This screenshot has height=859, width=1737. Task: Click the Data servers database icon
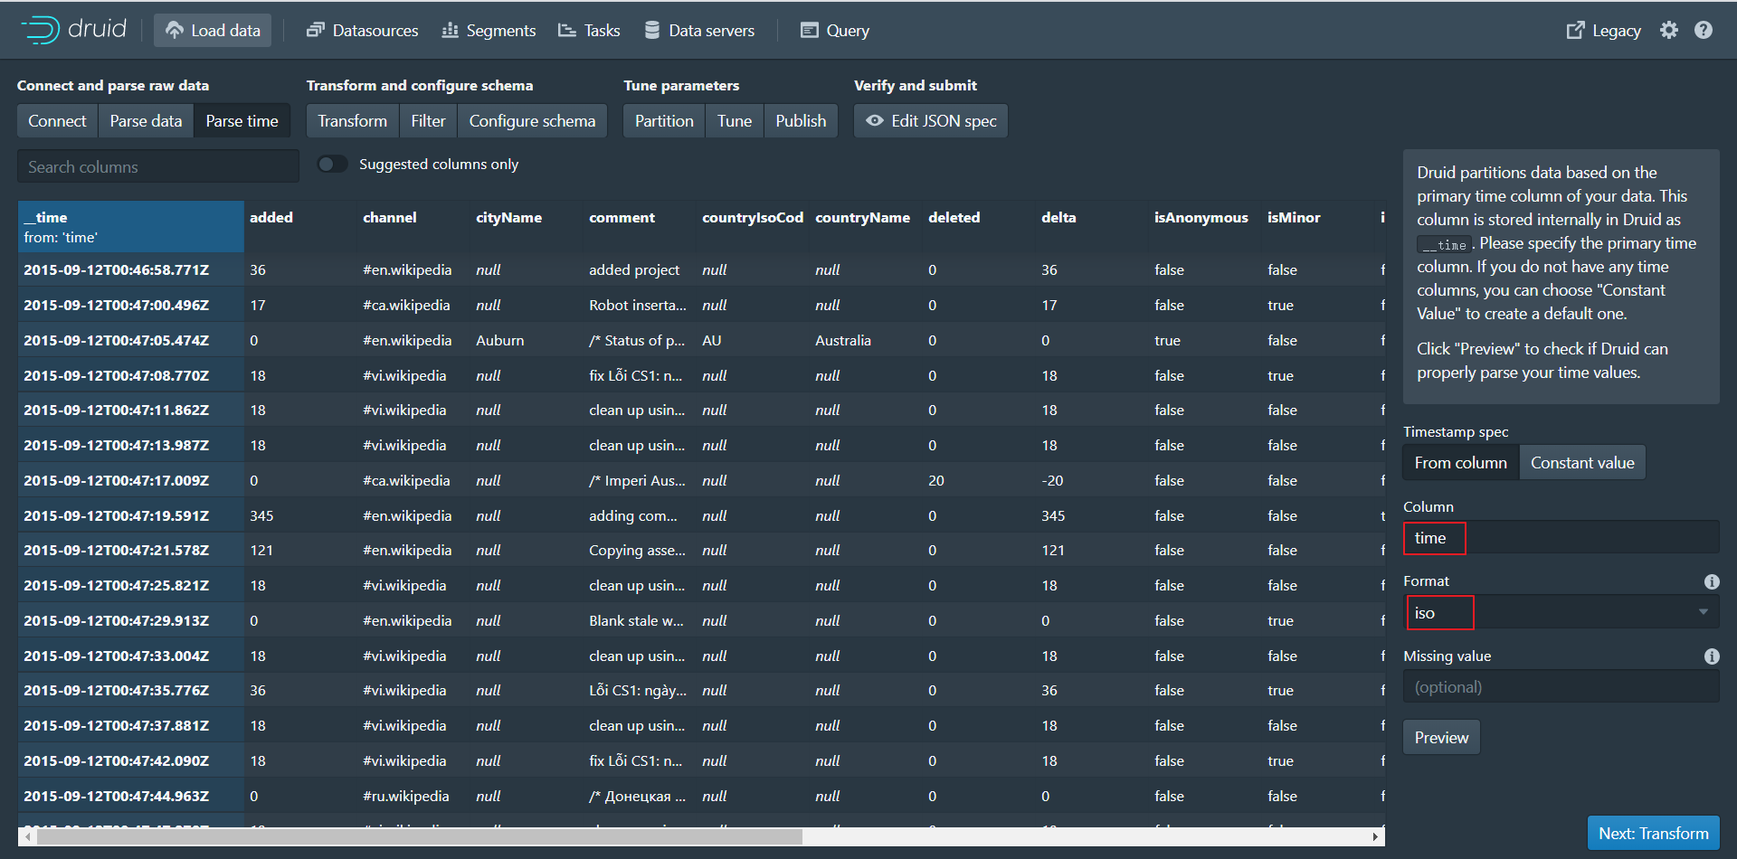click(651, 31)
